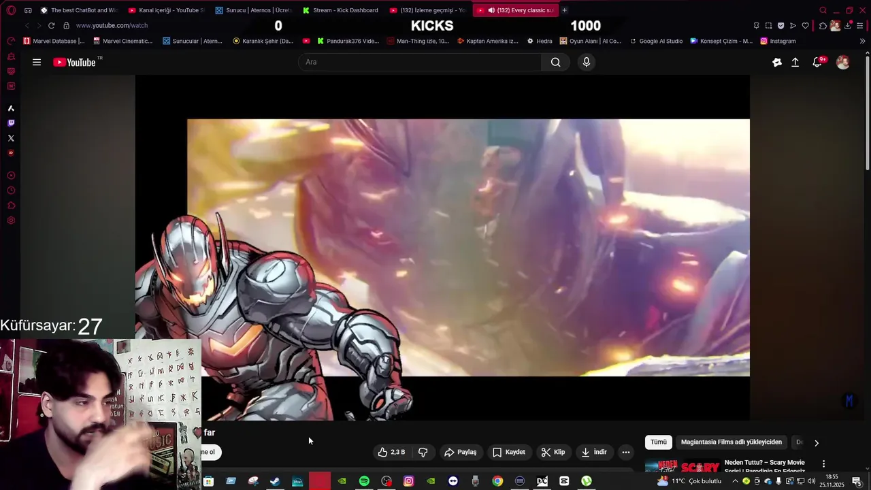Image resolution: width=871 pixels, height=490 pixels.
Task: Switch to Stream - Kick Dashboard tab
Action: coord(340,10)
